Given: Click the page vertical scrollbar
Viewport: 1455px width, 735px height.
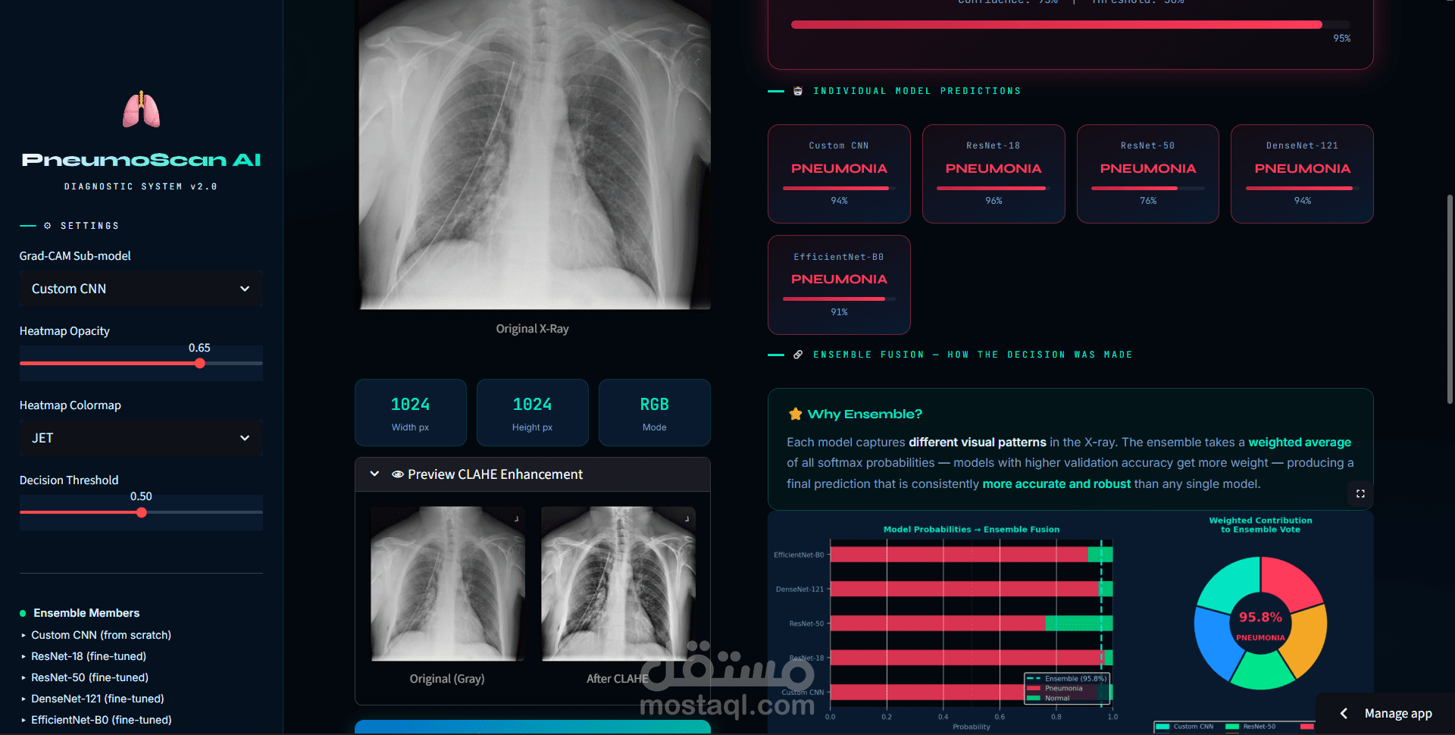Looking at the screenshot, I should coord(1450,299).
